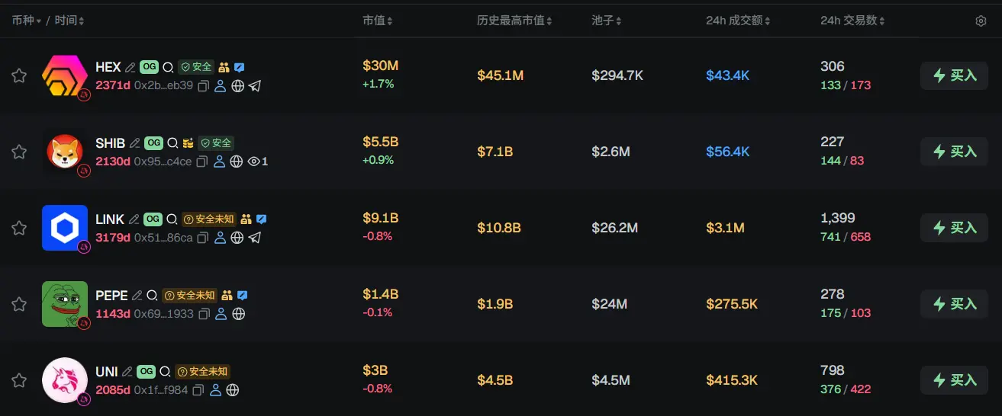Click the 买入 button for HEX

click(954, 75)
